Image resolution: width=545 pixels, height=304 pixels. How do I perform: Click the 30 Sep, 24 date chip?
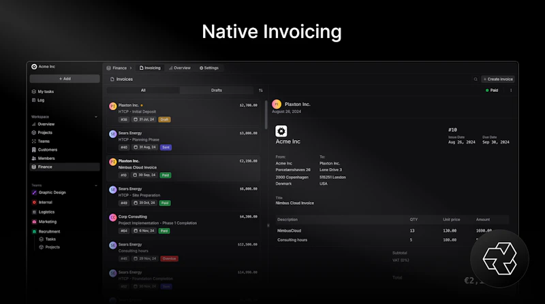click(x=144, y=175)
